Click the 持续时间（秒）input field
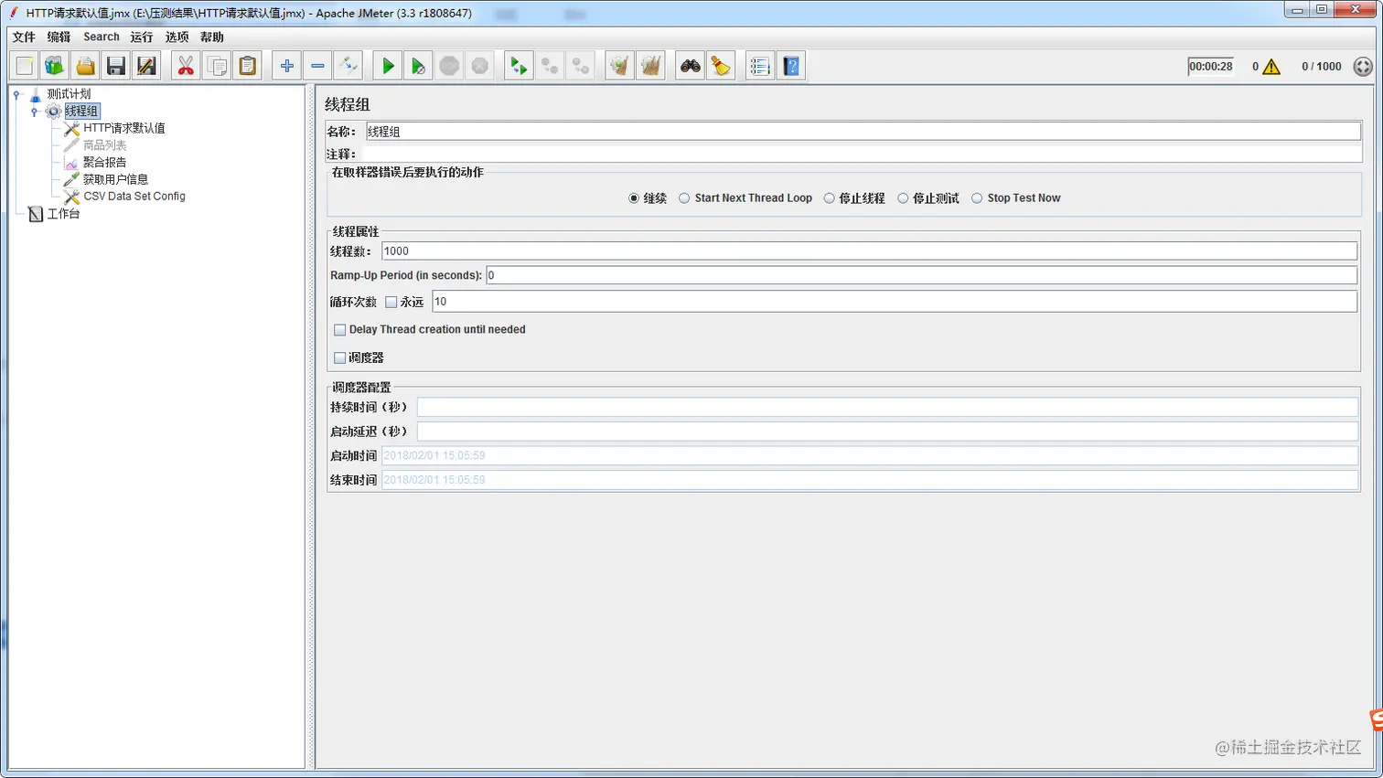This screenshot has height=778, width=1383. 887,407
